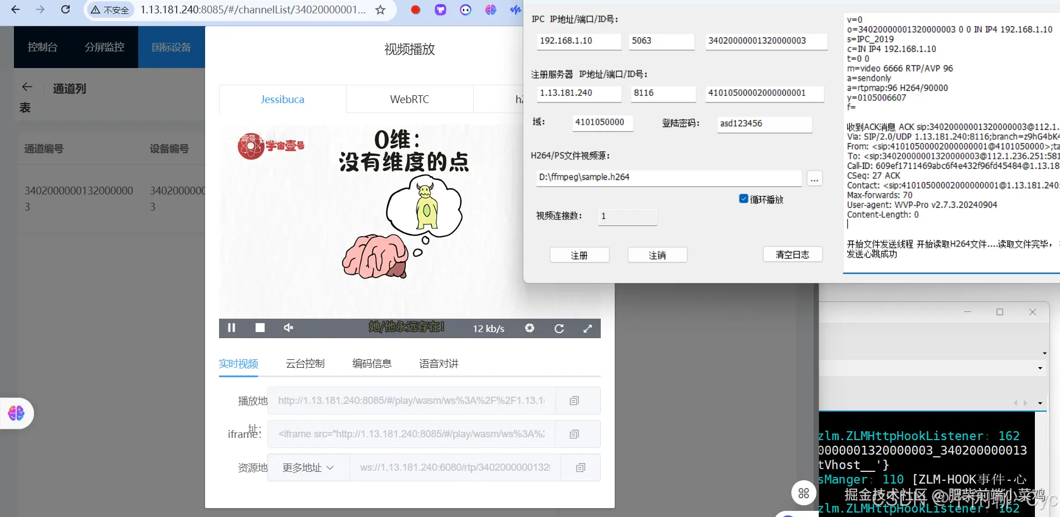Return from 通道列表 using the back arrow

27,87
